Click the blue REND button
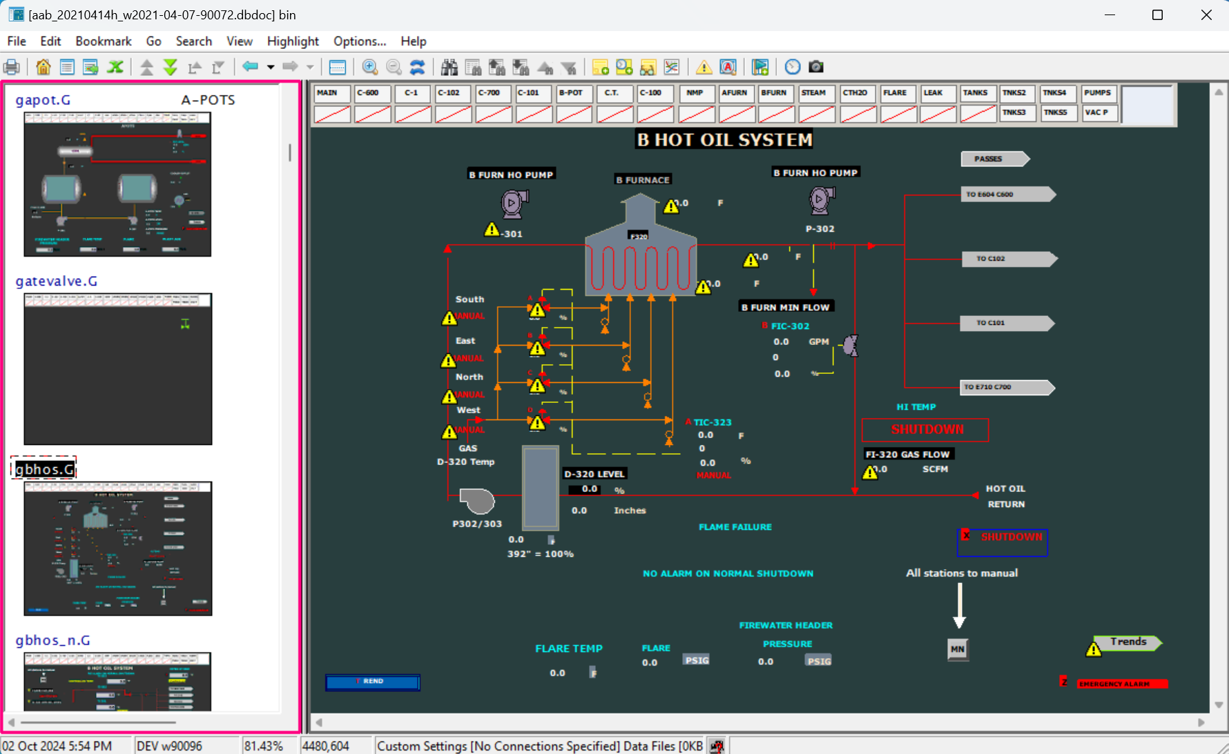 pos(373,682)
